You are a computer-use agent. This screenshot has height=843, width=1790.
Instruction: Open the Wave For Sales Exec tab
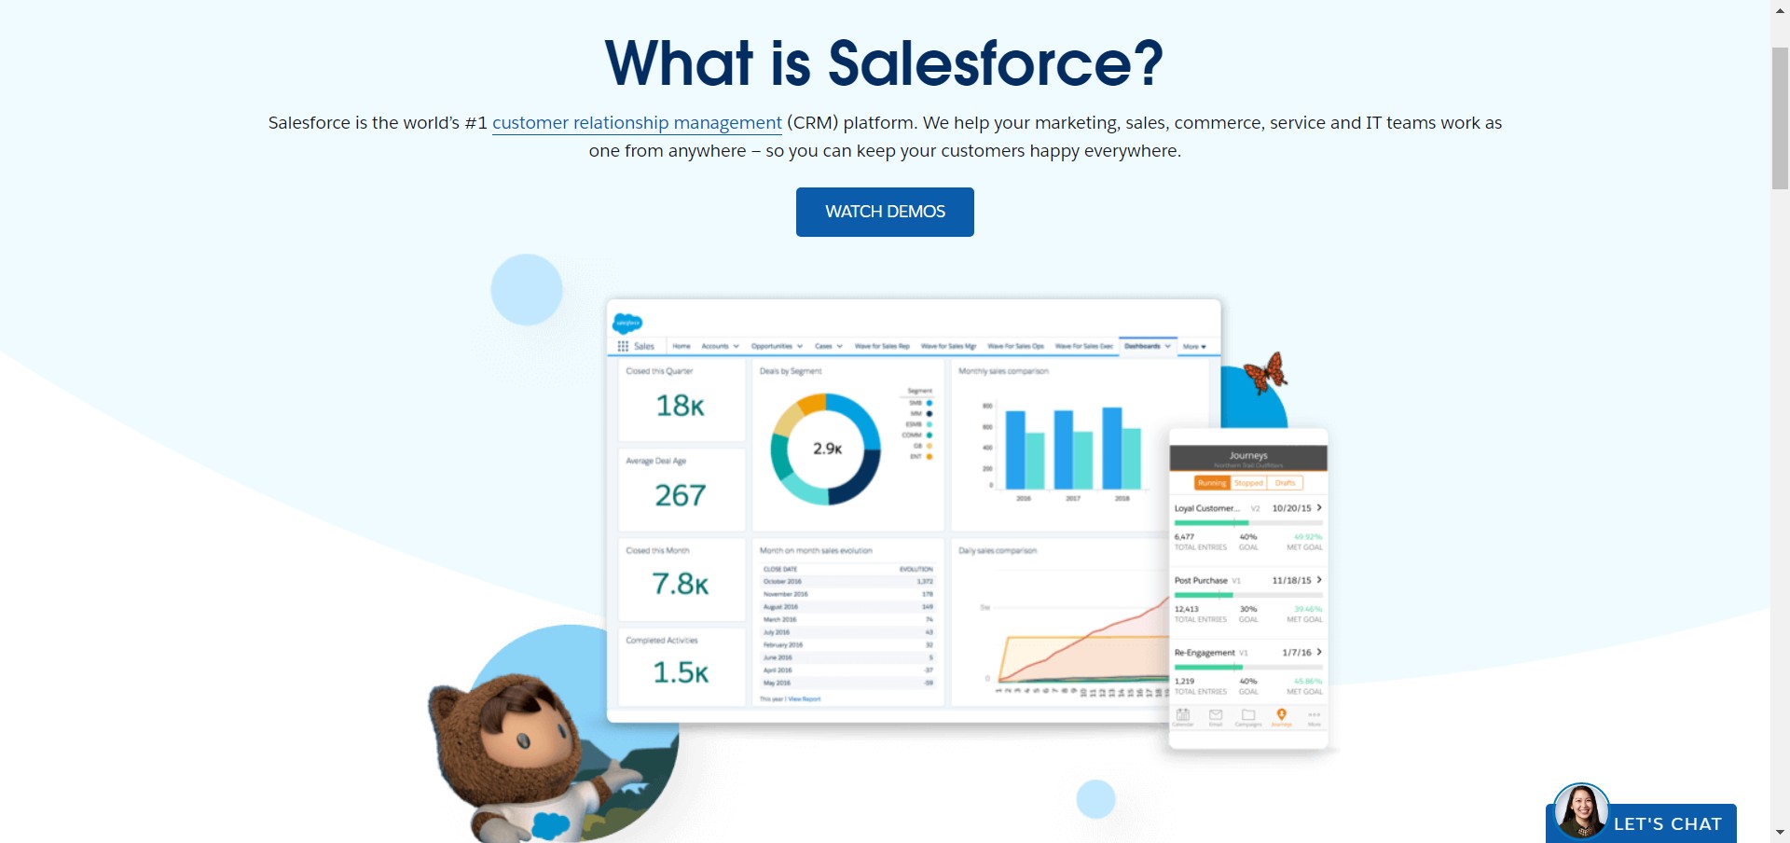click(x=1084, y=346)
